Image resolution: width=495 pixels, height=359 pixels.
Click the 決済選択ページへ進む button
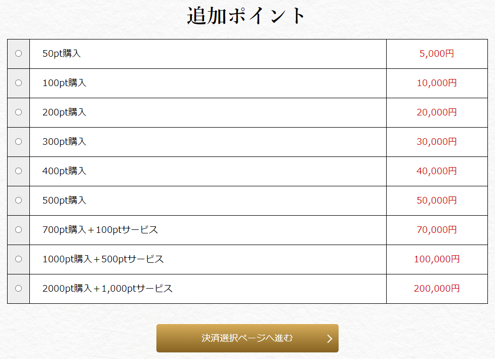[x=247, y=338]
